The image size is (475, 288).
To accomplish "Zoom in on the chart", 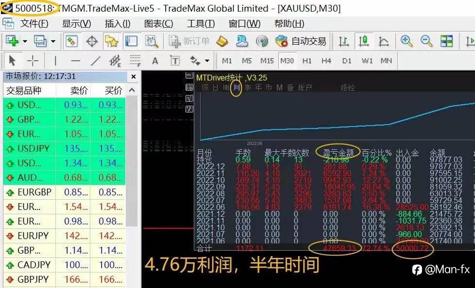I will click(407, 41).
